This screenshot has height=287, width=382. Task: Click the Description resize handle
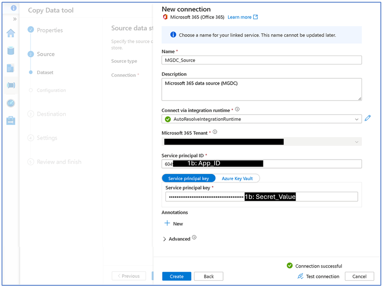[x=360, y=98]
